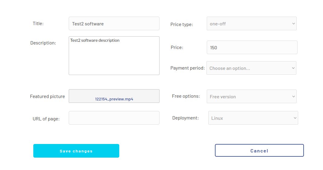
Task: Expand the Payment period dropdown
Action: pyautogui.click(x=251, y=68)
